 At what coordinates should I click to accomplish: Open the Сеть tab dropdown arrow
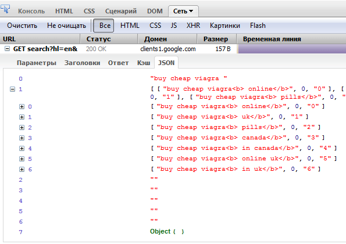[191, 11]
